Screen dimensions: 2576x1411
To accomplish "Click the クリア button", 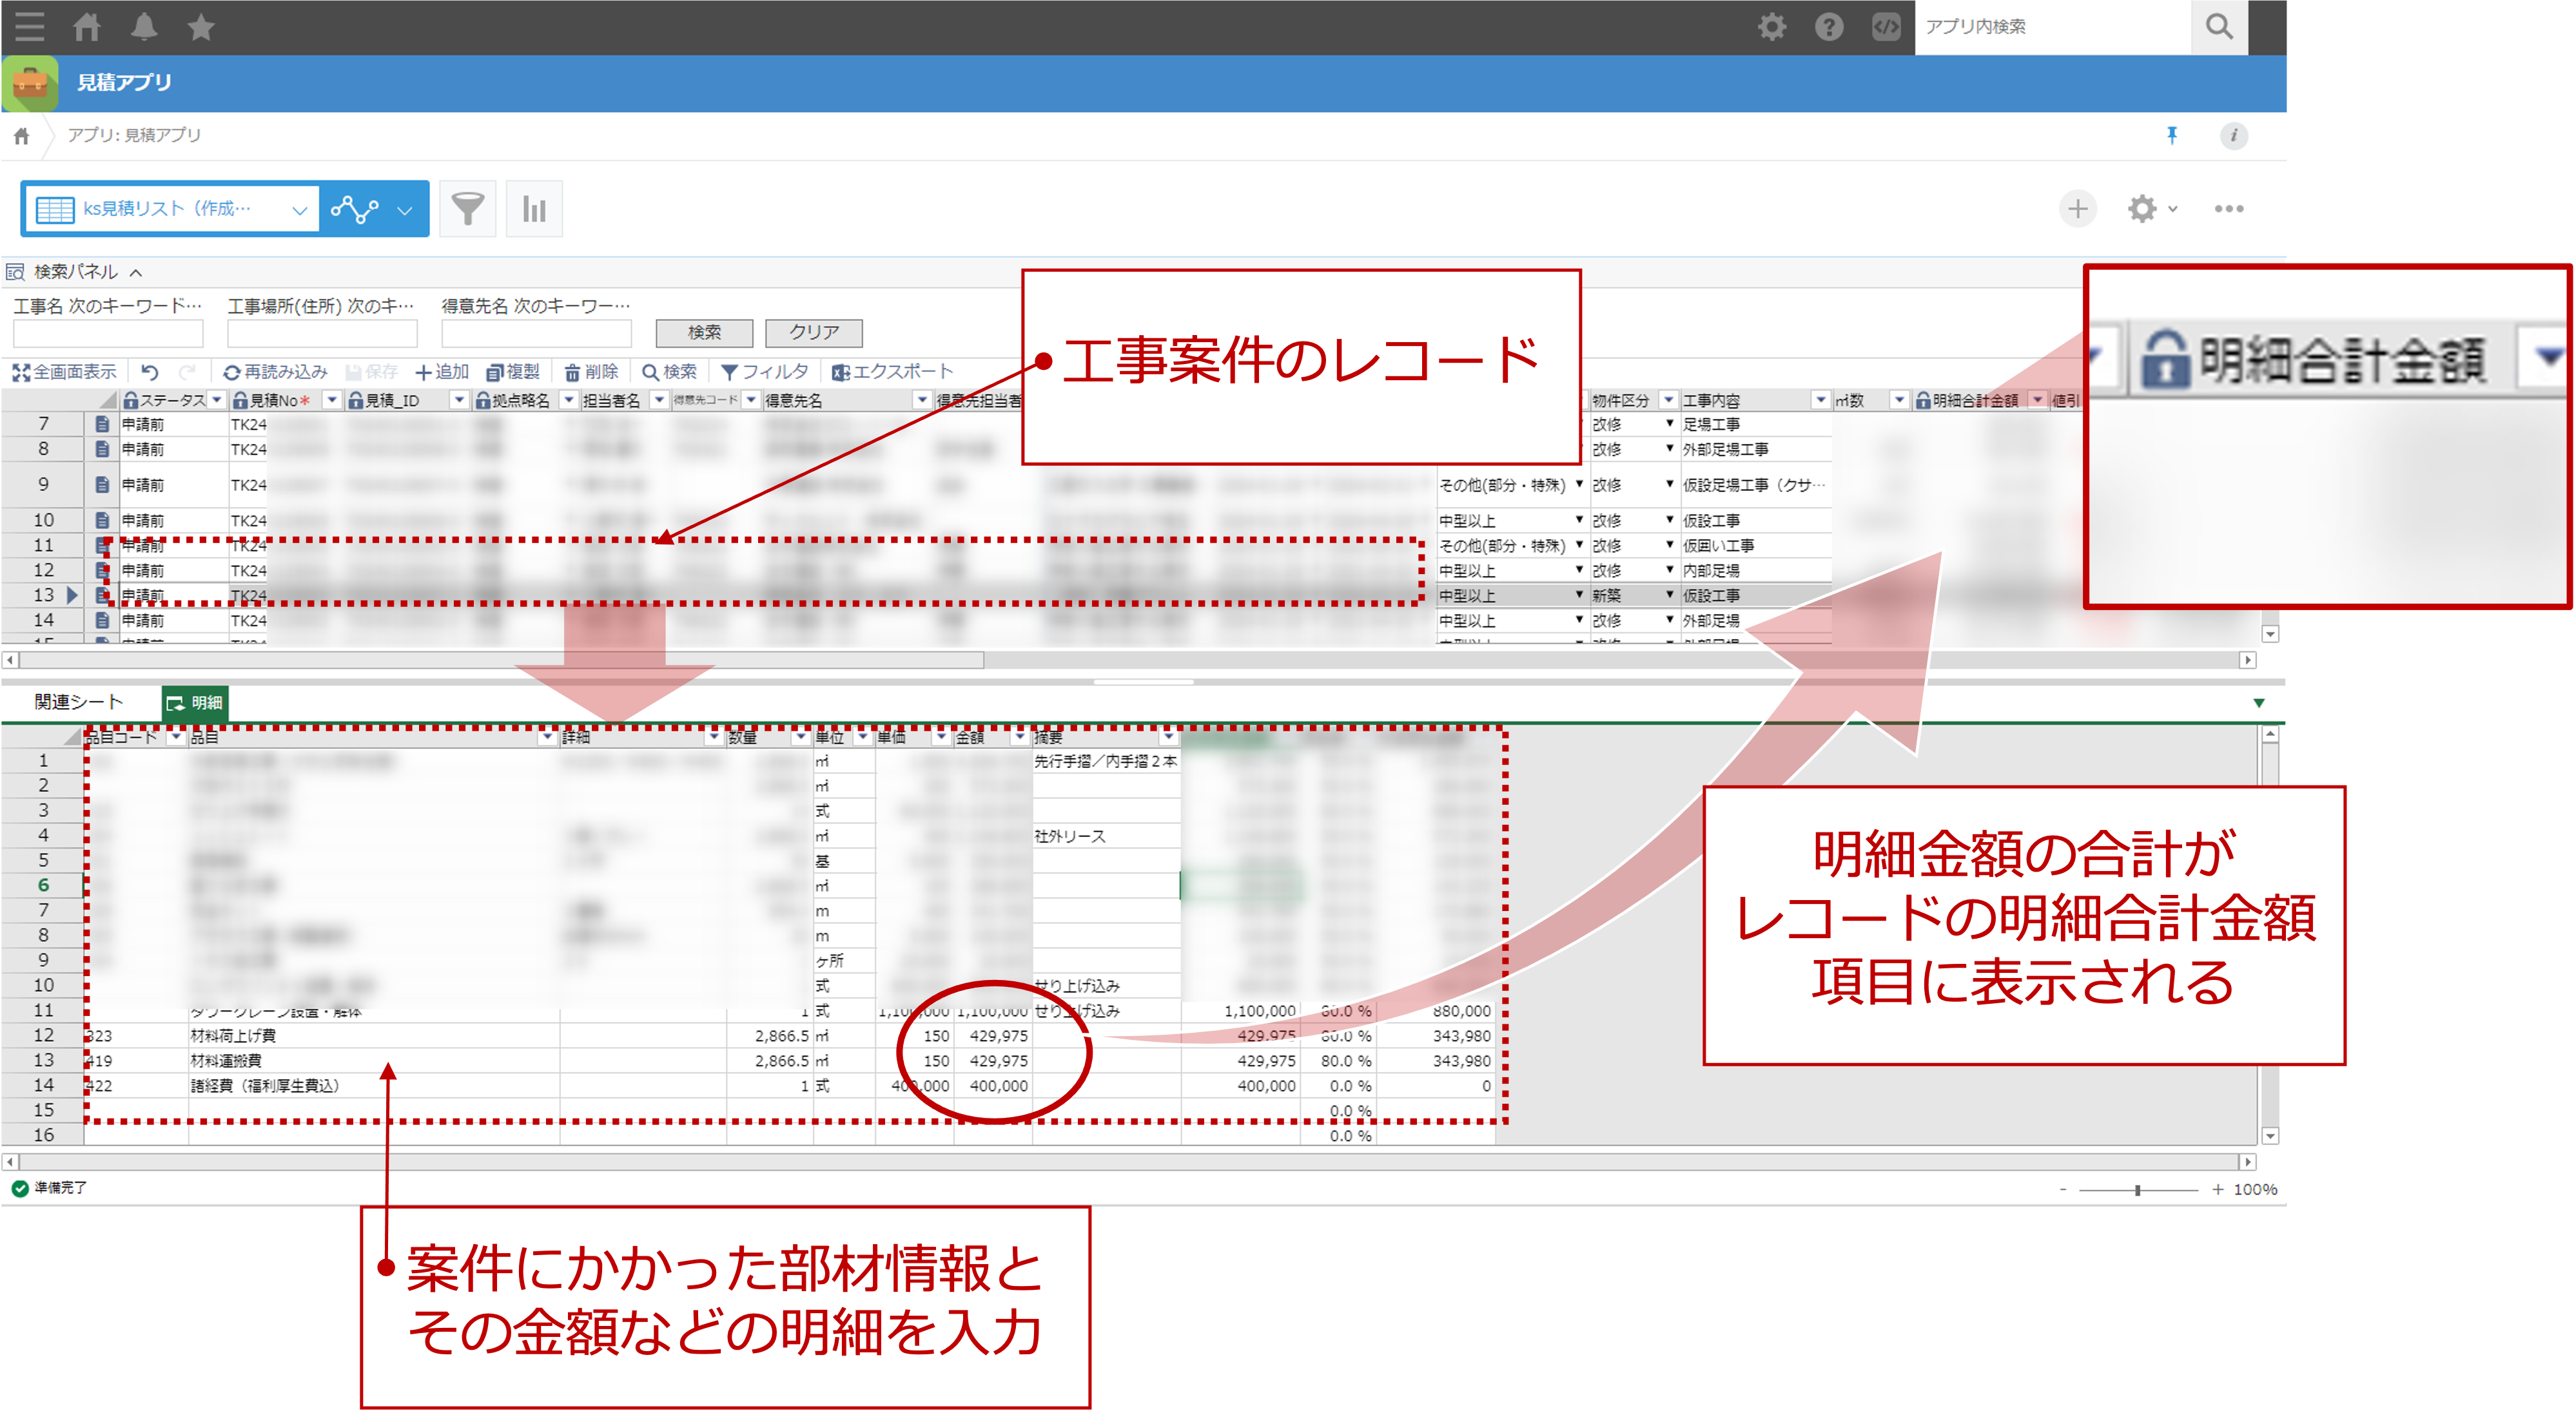I will point(813,332).
